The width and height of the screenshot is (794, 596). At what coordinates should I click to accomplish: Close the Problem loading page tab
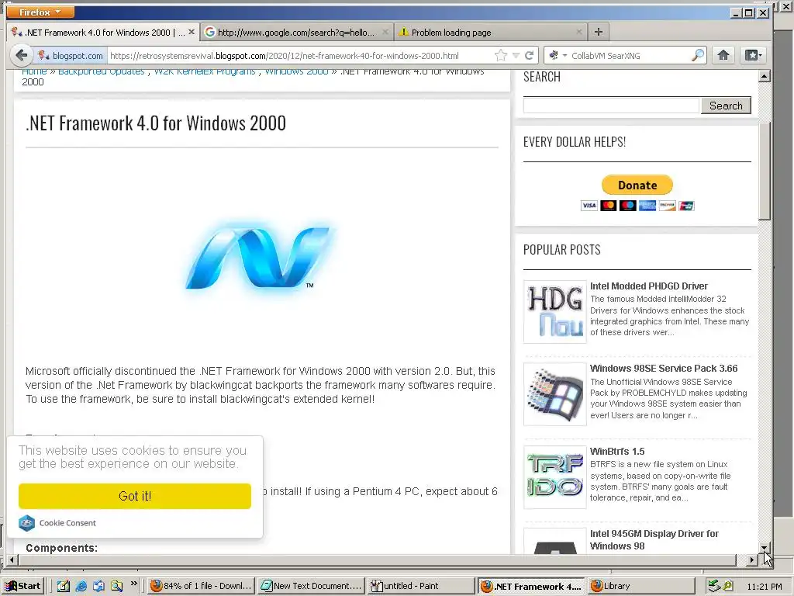click(578, 32)
